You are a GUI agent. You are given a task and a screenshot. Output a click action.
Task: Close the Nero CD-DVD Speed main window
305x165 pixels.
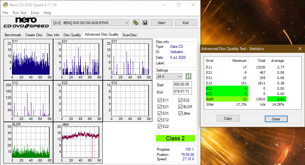pyautogui.click(x=193, y=5)
